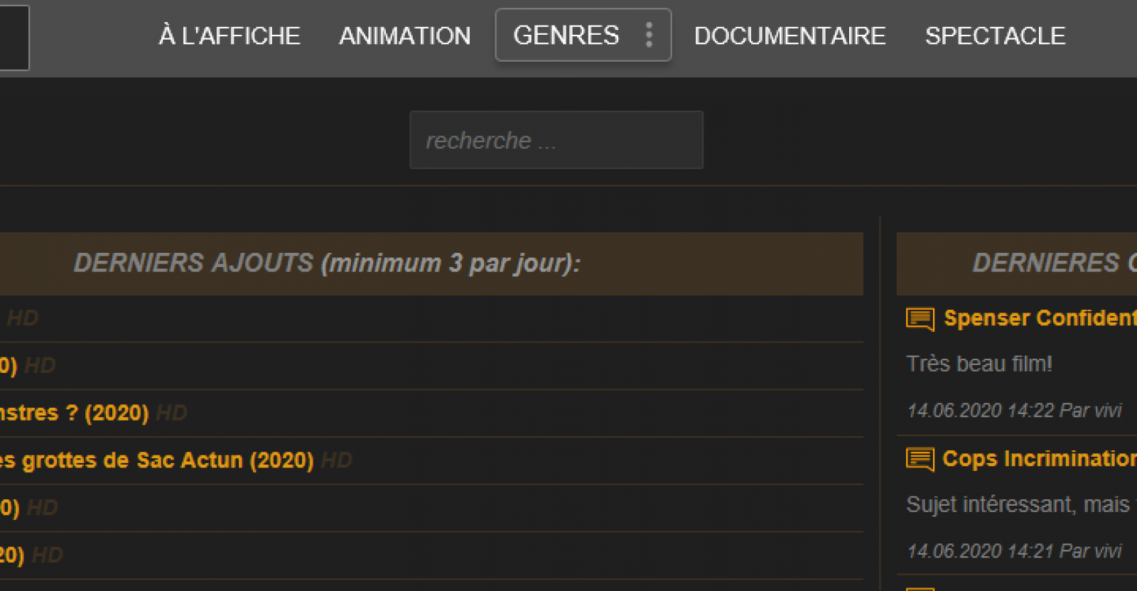
Task: Click the 14.06.2020 14:22 Par vivi timestamp
Action: 1014,411
